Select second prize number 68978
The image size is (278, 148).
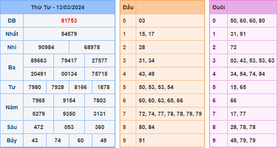(x=92, y=47)
